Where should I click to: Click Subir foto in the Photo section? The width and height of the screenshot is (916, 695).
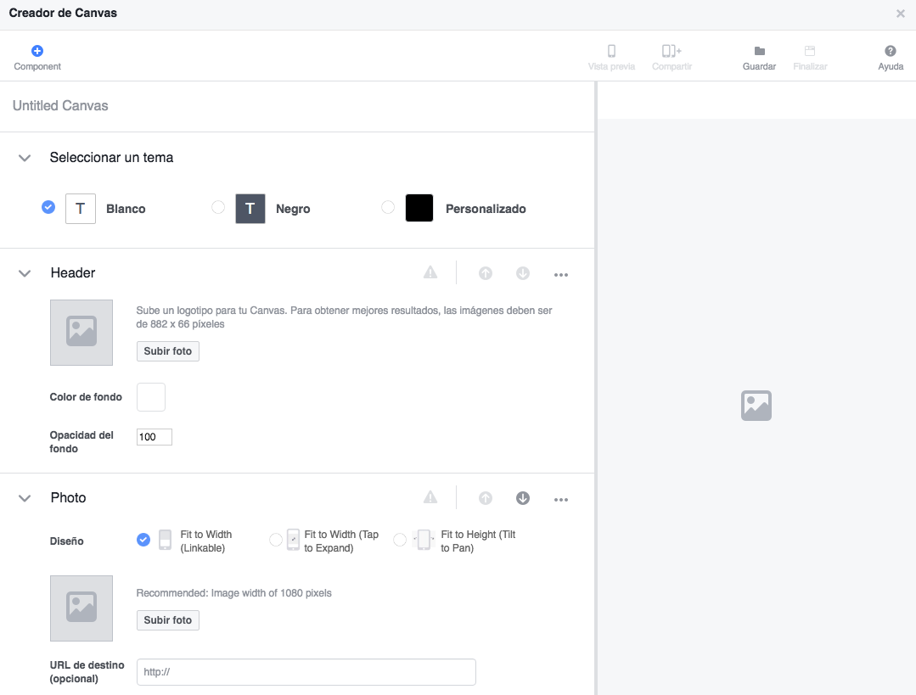click(167, 620)
